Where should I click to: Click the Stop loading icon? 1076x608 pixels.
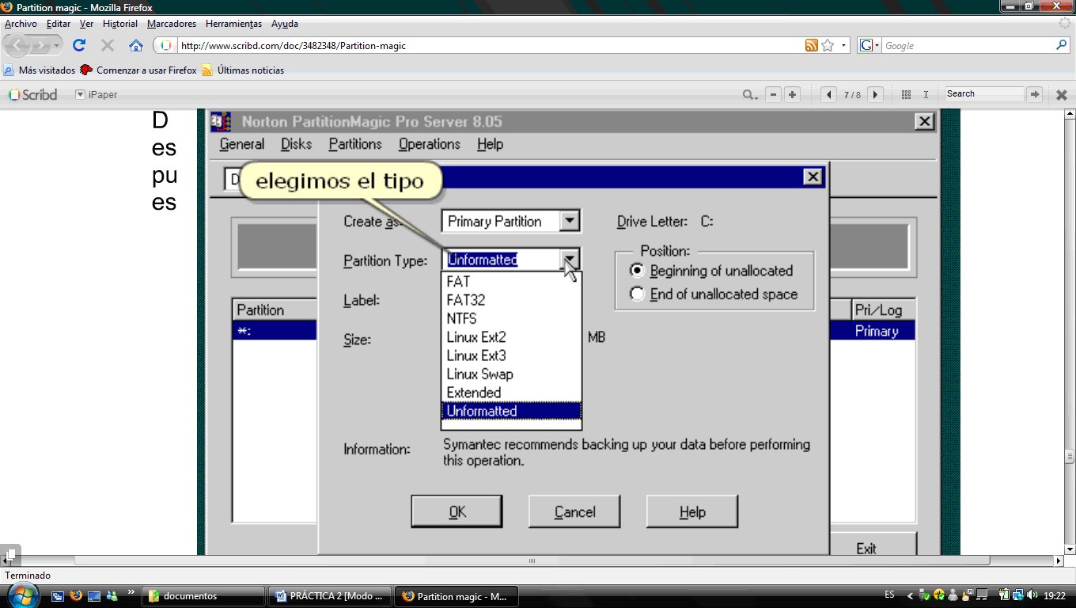click(x=108, y=45)
